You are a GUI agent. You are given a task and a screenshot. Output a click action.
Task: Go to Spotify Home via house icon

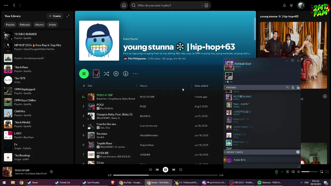coord(124,5)
